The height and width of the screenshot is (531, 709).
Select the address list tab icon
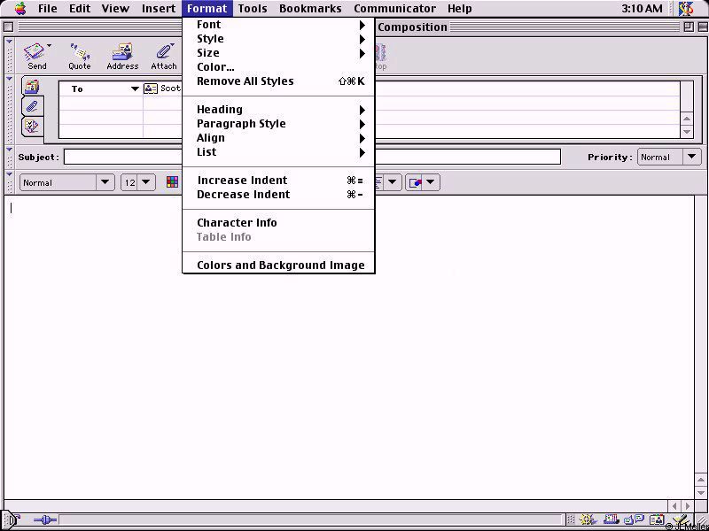tap(32, 86)
